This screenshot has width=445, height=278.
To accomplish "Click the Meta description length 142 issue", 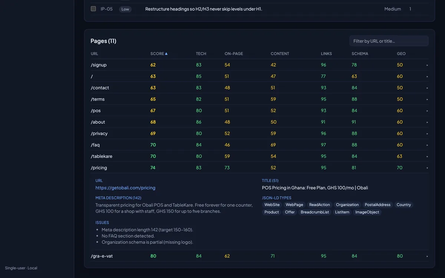I will [x=147, y=230].
